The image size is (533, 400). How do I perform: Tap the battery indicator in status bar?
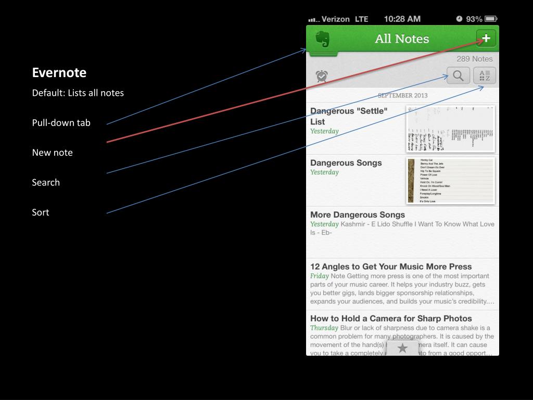pyautogui.click(x=491, y=19)
